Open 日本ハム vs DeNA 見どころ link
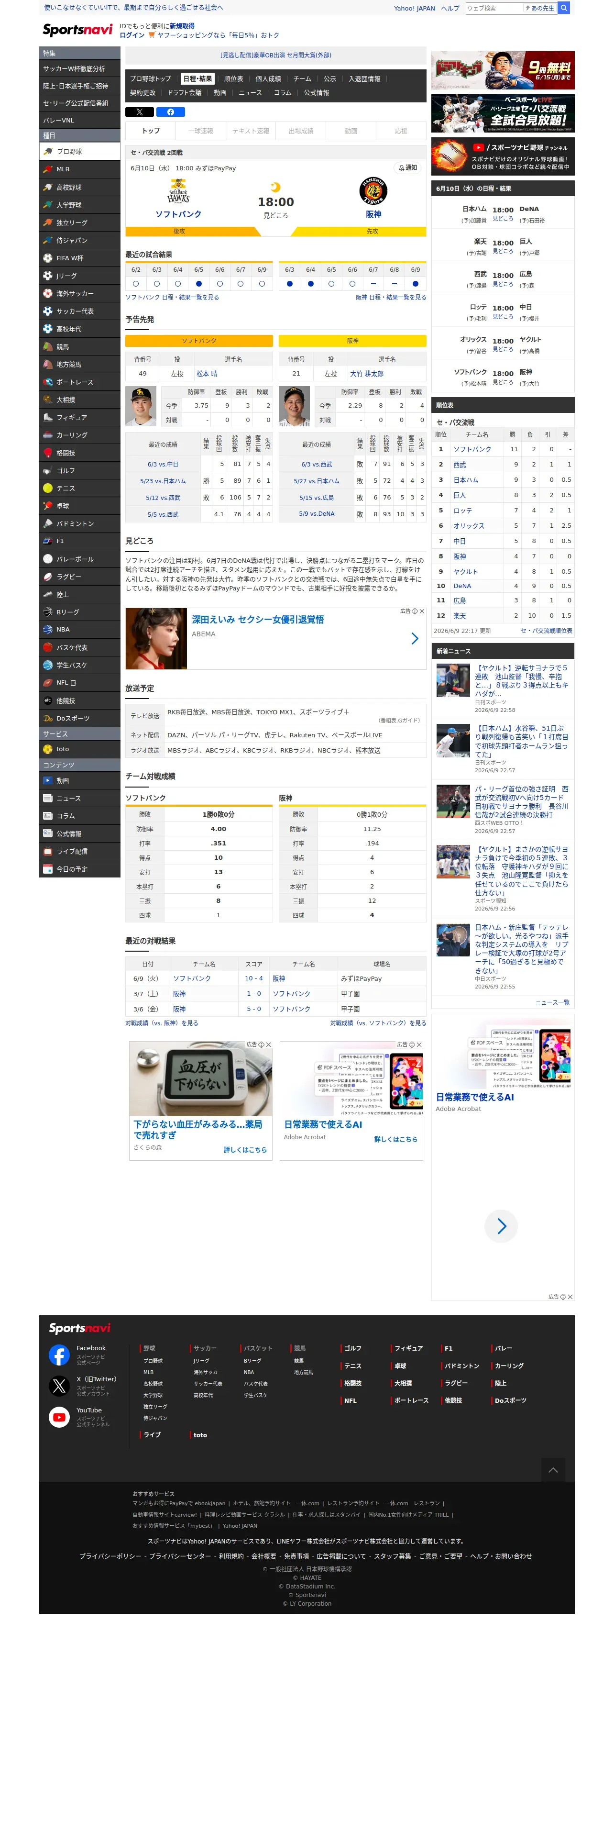614x1843 pixels. coord(503,219)
